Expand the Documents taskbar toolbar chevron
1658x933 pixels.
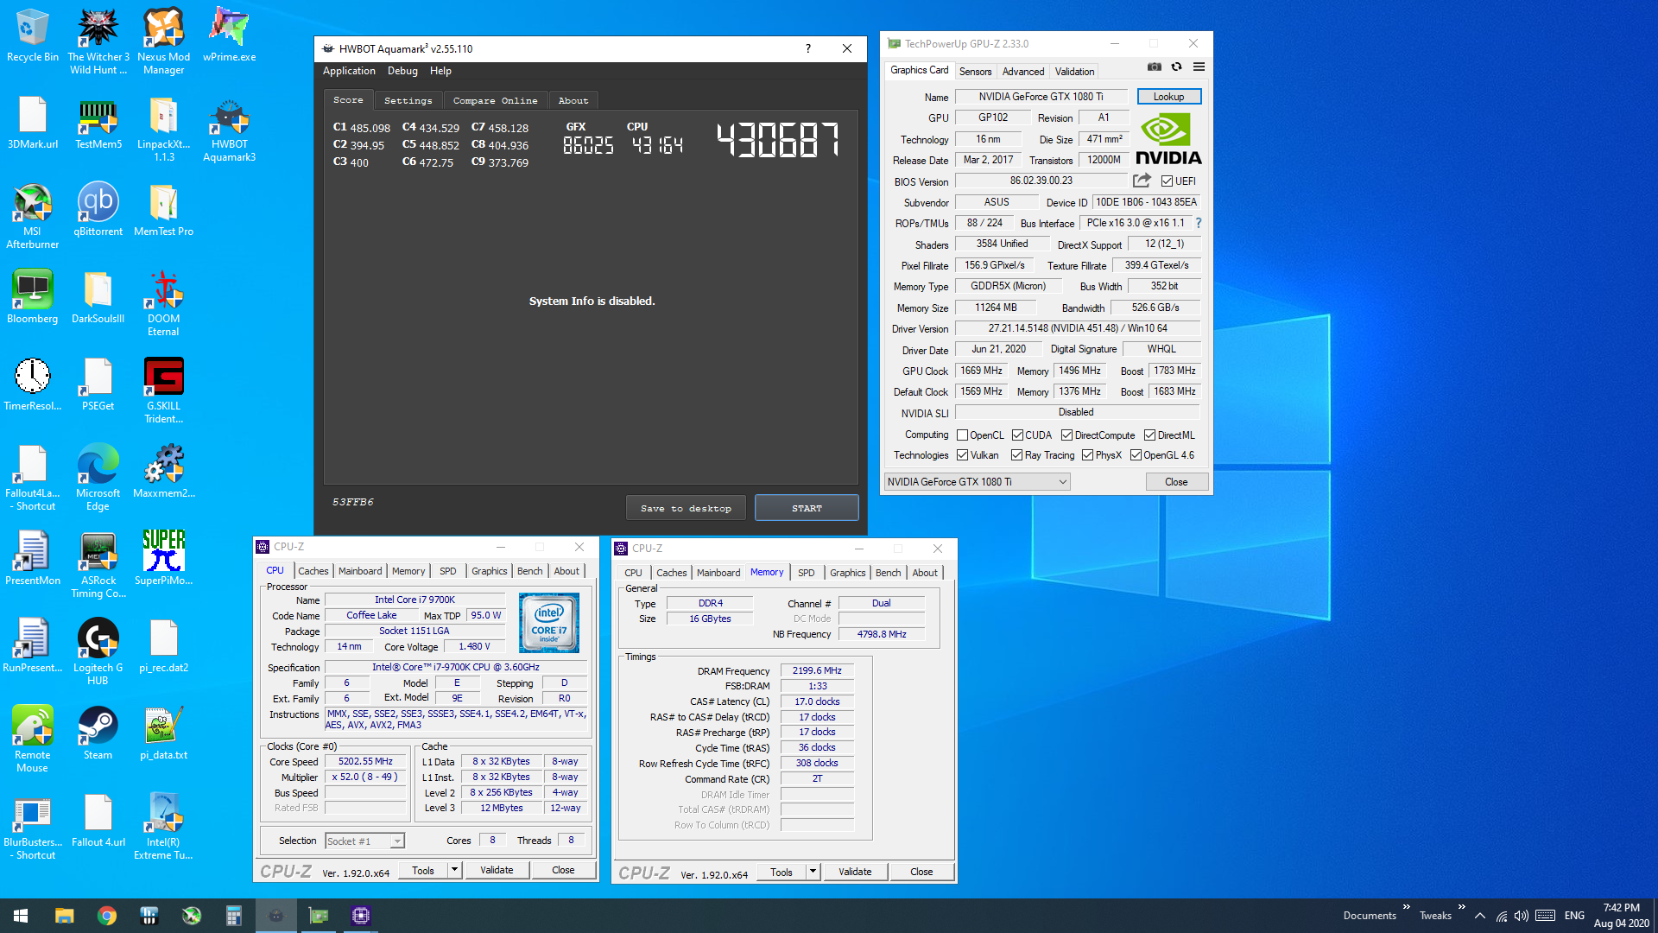click(x=1407, y=907)
